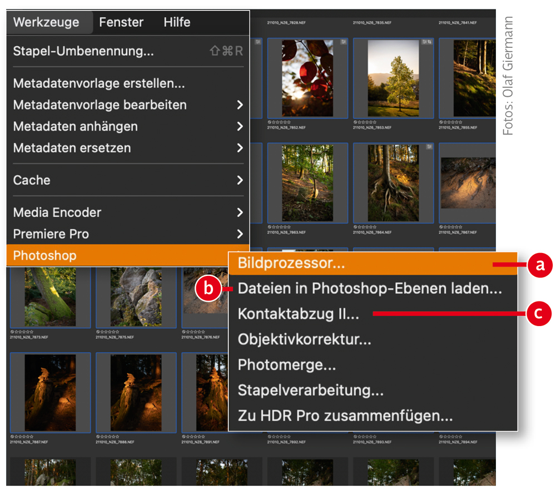Click the reject icon below 211010_NZ6_7891.NEF
The width and height of the screenshot is (556, 489).
[x=184, y=437]
